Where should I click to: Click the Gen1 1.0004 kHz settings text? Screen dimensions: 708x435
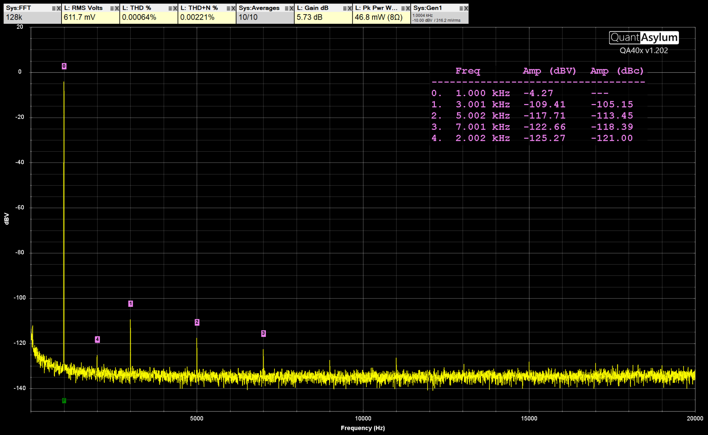[x=436, y=18]
